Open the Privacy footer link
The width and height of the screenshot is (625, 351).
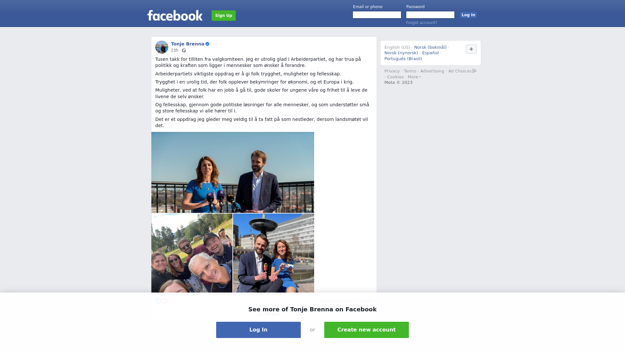pos(392,71)
